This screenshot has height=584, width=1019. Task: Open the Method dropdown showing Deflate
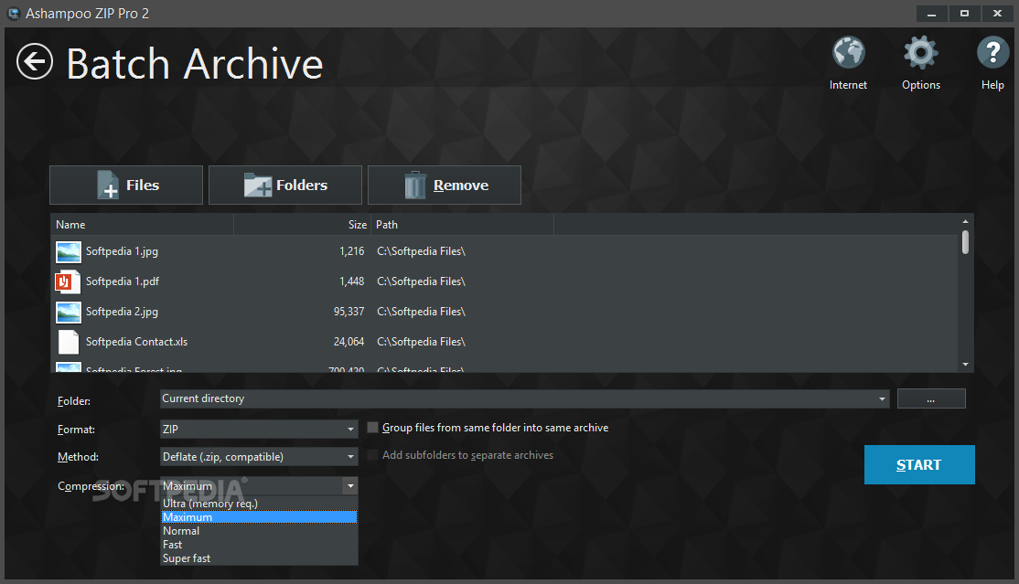point(259,457)
